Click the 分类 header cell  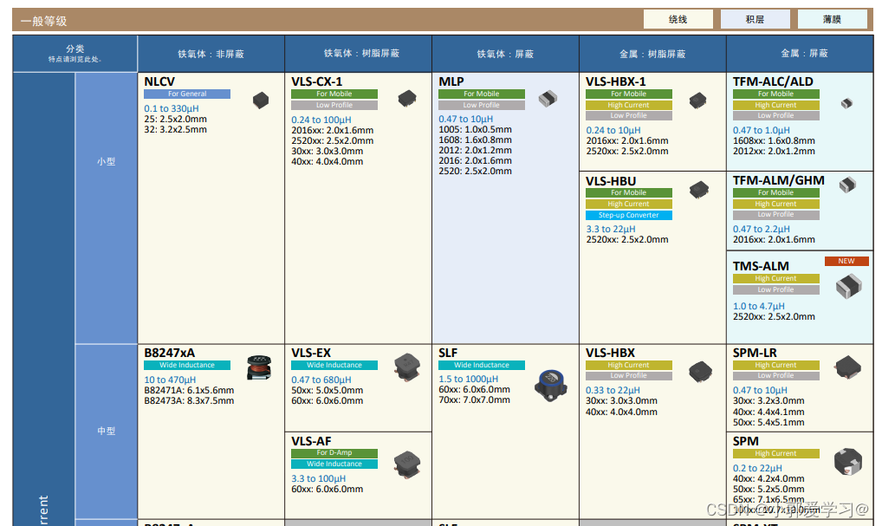[x=75, y=54]
